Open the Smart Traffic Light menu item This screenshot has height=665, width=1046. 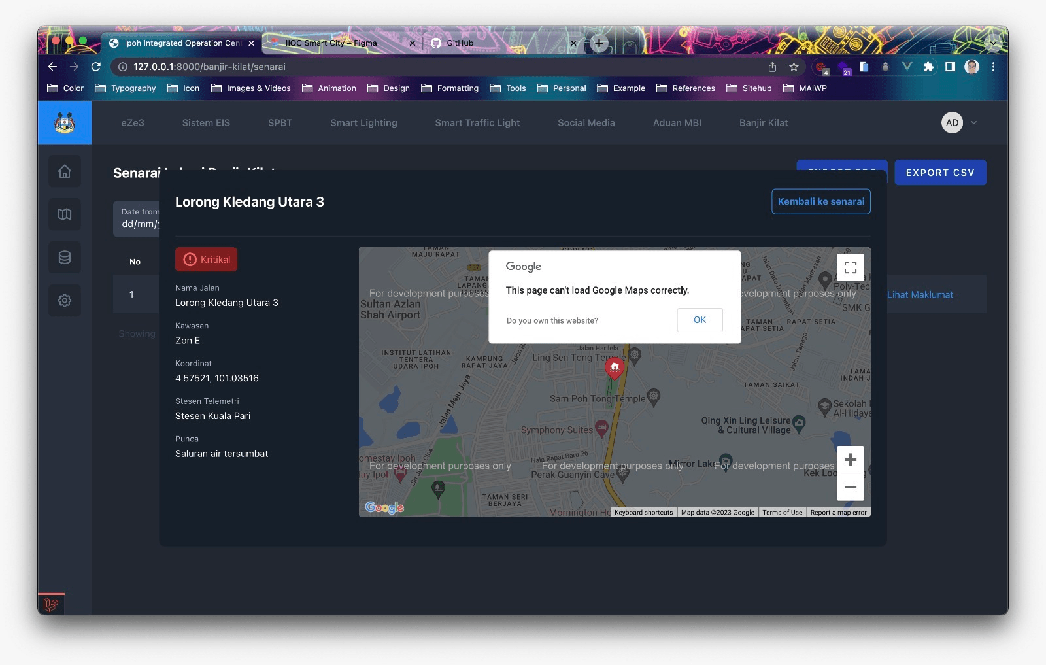[477, 122]
